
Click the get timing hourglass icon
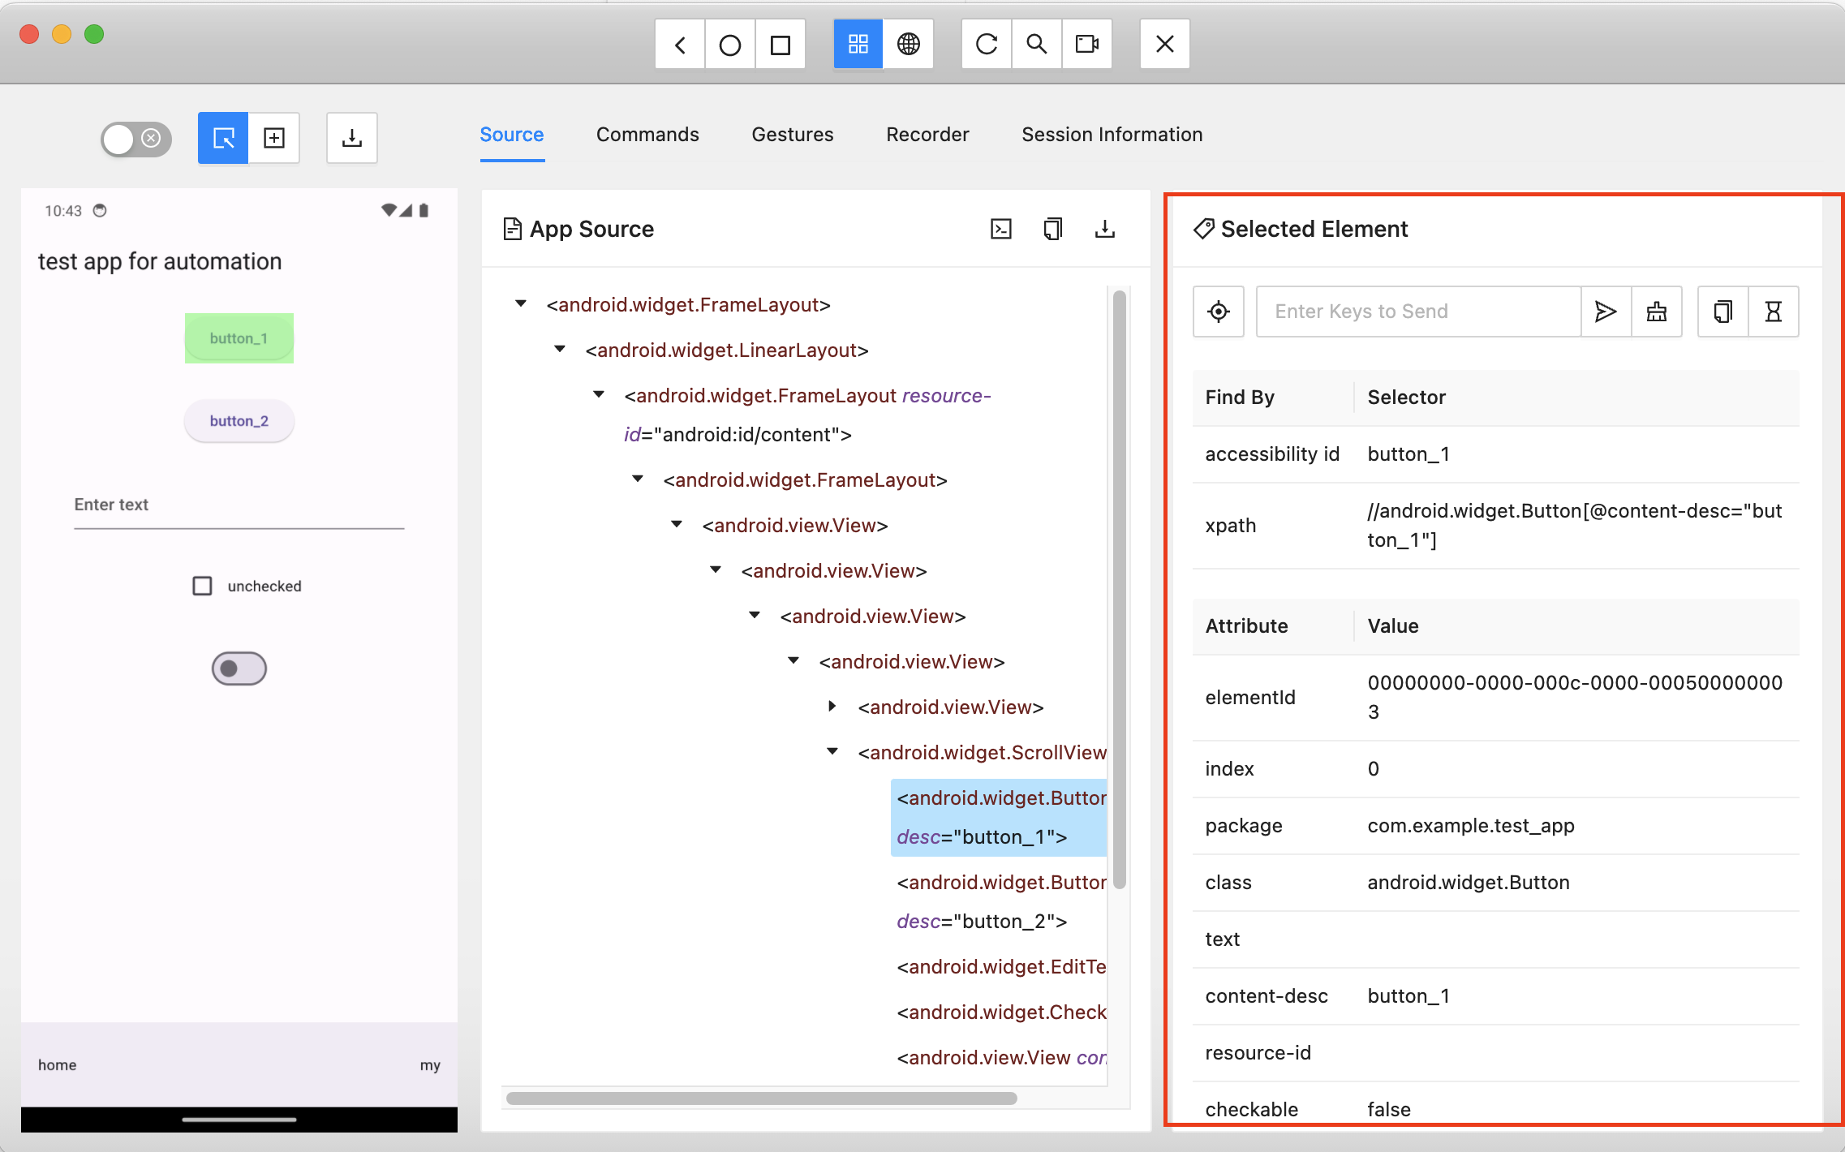tap(1773, 312)
